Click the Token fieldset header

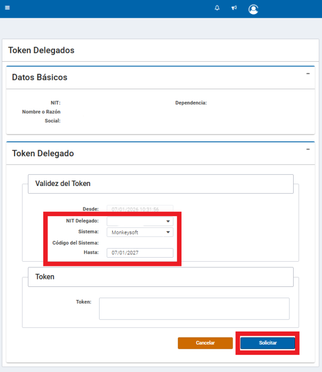(x=45, y=277)
